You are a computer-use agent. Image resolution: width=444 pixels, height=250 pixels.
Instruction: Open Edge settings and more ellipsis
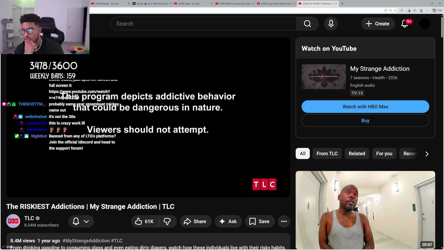427,10
